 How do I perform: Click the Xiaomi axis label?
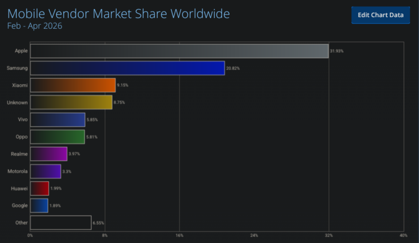[20, 85]
